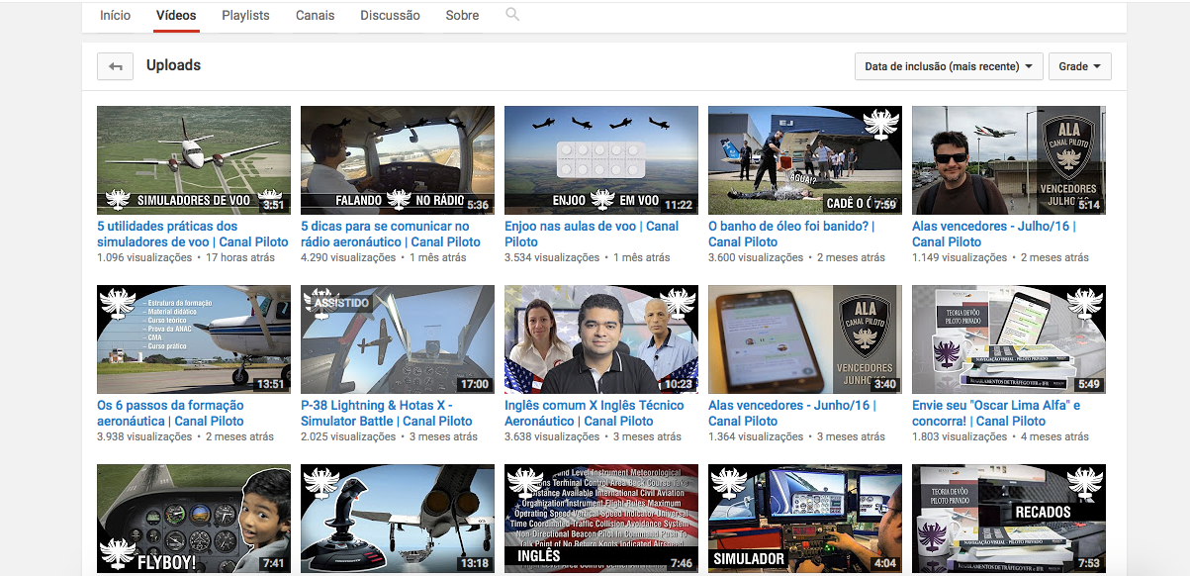Image resolution: width=1190 pixels, height=576 pixels.
Task: Click '1.364 visualizações' view count text
Action: pos(756,436)
